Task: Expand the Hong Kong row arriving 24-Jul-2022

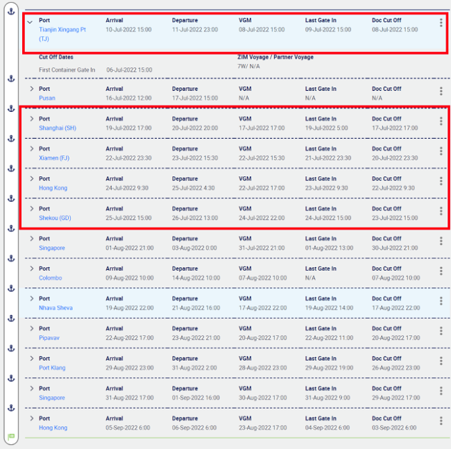Action: coord(32,178)
